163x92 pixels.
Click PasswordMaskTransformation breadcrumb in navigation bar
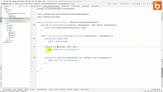(49, 4)
